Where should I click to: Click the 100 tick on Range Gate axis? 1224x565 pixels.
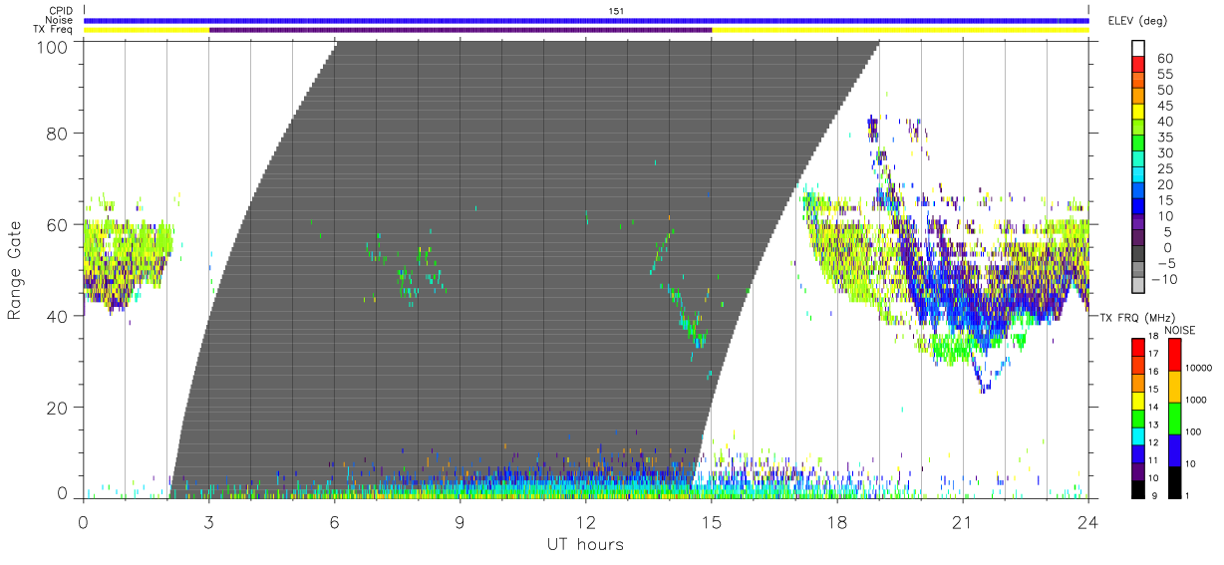tap(52, 47)
